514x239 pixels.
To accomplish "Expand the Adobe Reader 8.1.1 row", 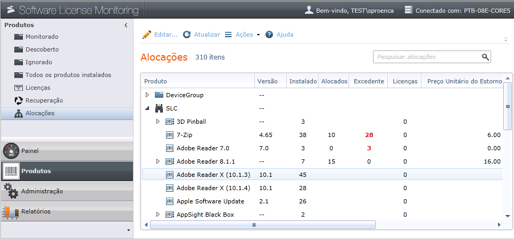I will 158,161.
